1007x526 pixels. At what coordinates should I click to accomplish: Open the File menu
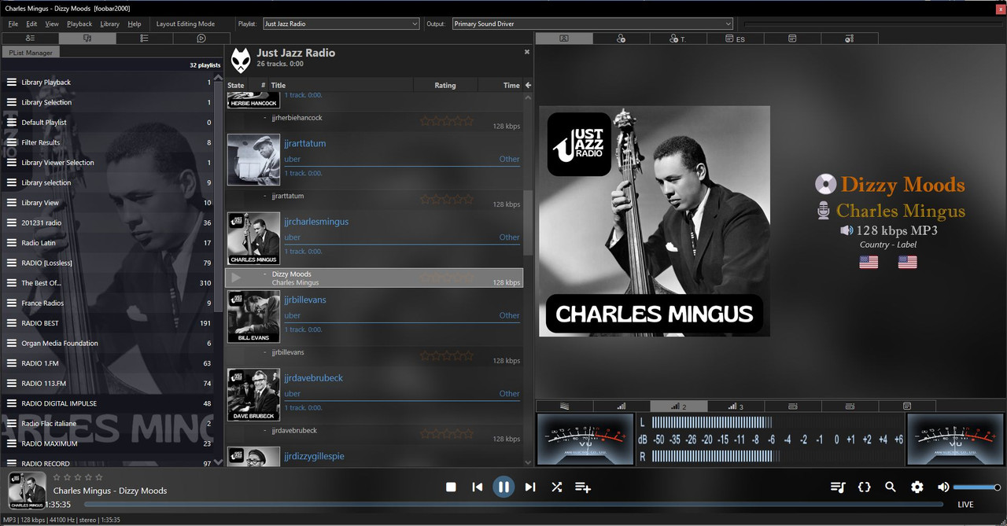[13, 24]
